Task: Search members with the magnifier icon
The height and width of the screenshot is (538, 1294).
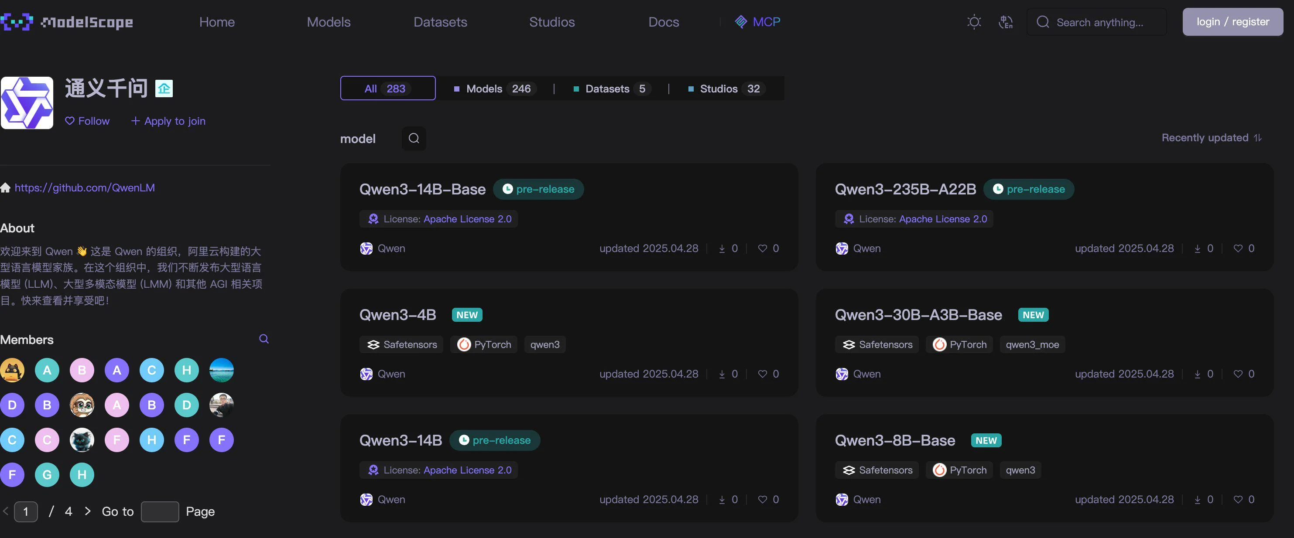Action: tap(263, 339)
